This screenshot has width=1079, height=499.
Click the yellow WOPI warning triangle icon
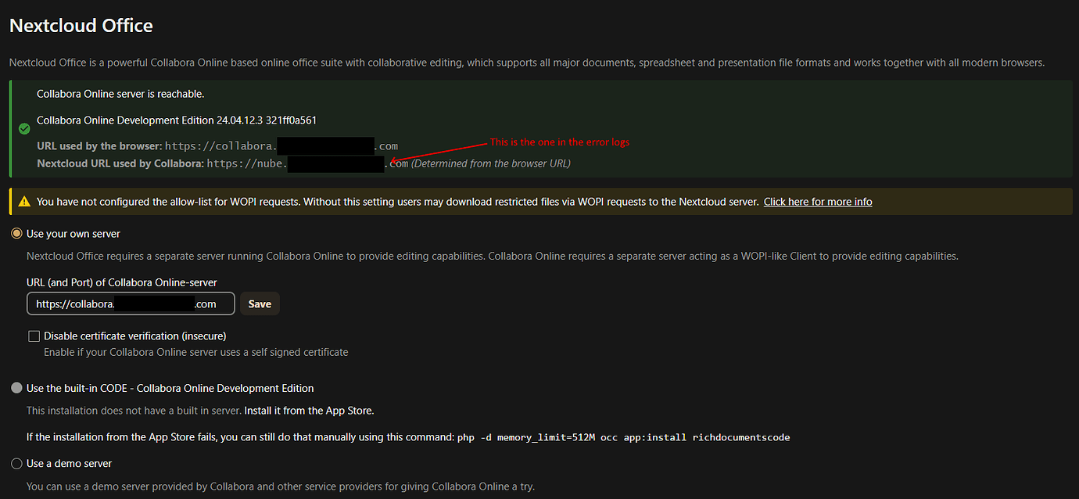click(x=23, y=200)
